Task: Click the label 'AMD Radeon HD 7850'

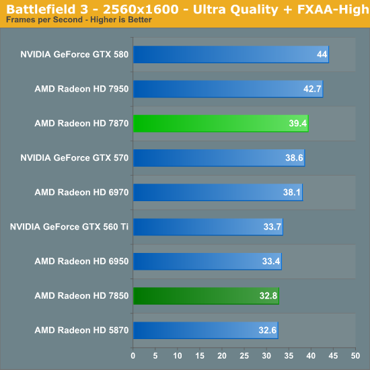Action: coord(81,296)
